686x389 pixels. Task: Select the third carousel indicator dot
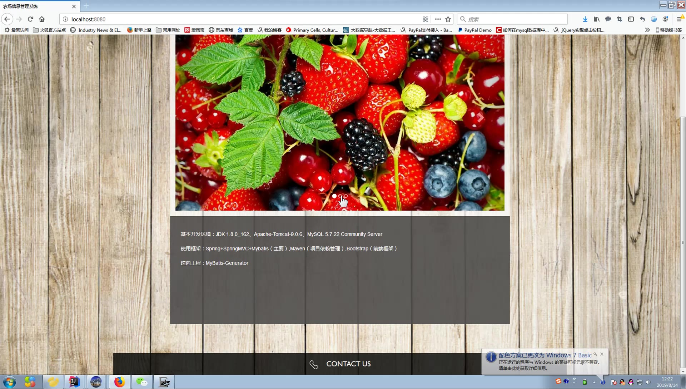point(346,196)
